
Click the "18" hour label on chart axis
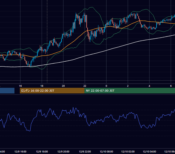pos(42,86)
